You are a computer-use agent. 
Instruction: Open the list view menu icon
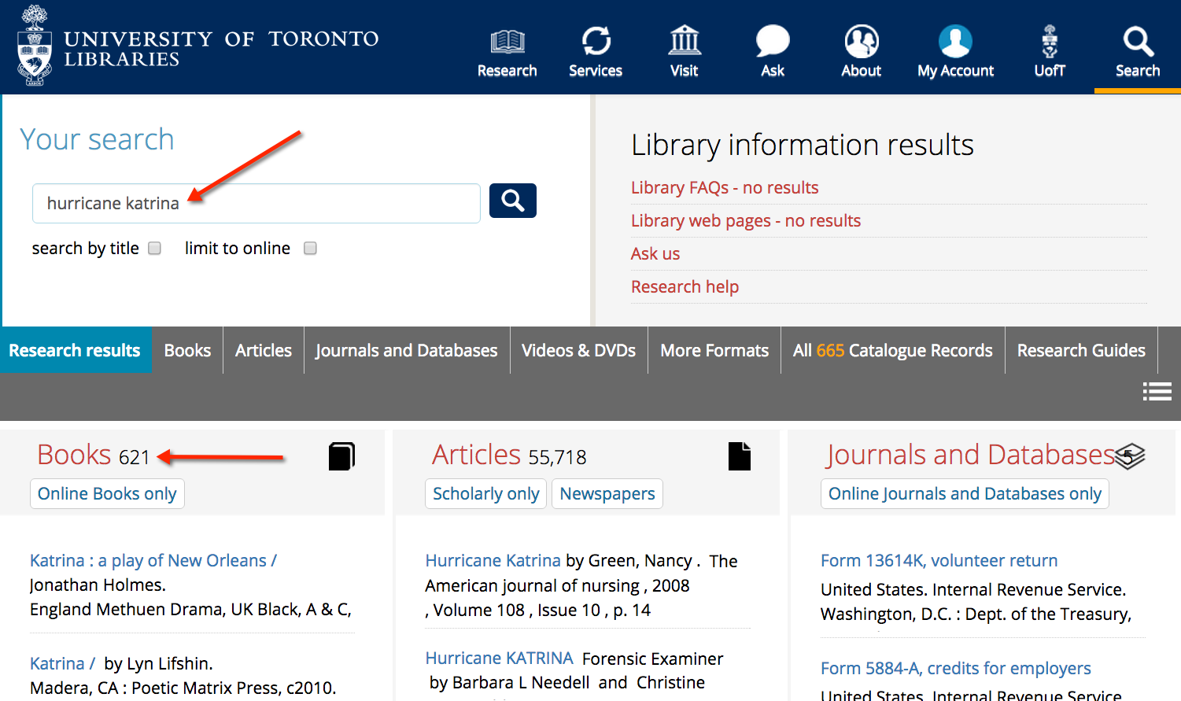pos(1157,391)
